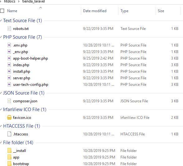Sort by the Date modified column
This screenshot has width=183, height=166.
pyautogui.click(x=95, y=11)
